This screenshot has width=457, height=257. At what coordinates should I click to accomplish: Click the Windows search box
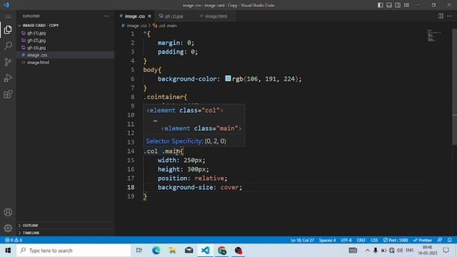[74, 251]
